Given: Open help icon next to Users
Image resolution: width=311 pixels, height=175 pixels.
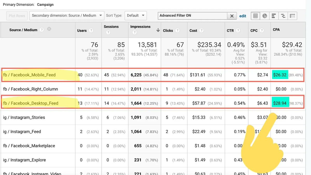Looking at the screenshot, I should (91, 30).
